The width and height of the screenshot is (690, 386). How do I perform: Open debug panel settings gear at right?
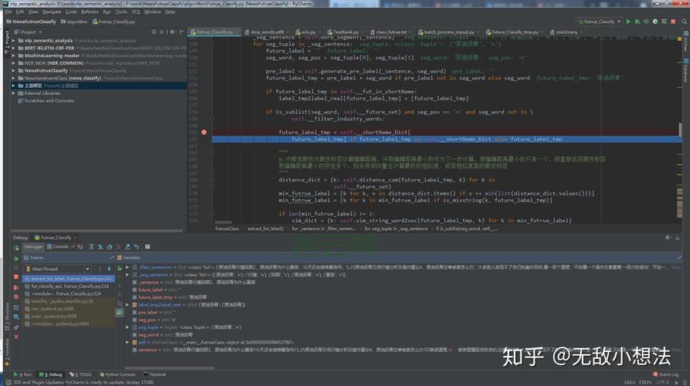tap(668, 238)
